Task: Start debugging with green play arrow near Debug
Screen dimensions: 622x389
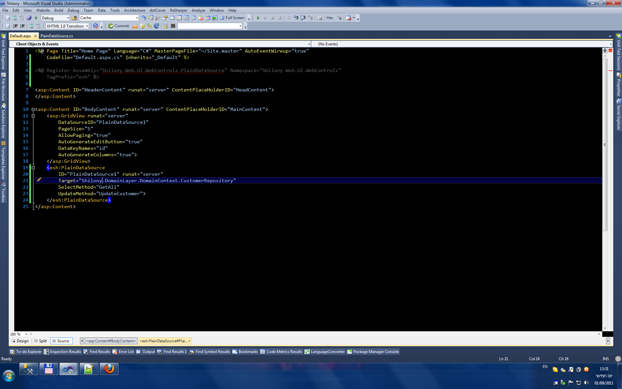Action: coord(36,18)
